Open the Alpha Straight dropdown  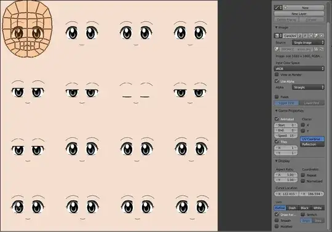[308, 87]
